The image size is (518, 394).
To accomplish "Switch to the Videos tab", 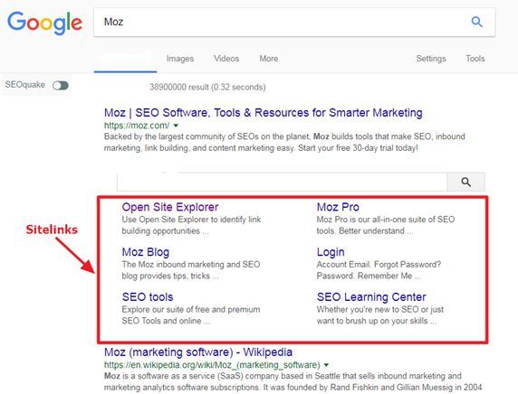I will coord(226,59).
